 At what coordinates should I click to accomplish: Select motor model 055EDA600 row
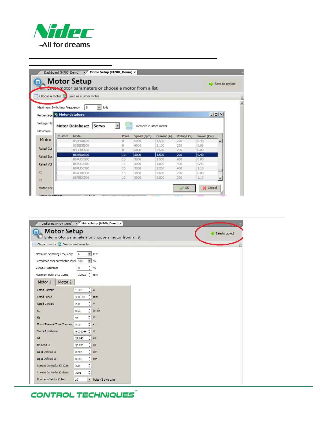tap(137, 141)
